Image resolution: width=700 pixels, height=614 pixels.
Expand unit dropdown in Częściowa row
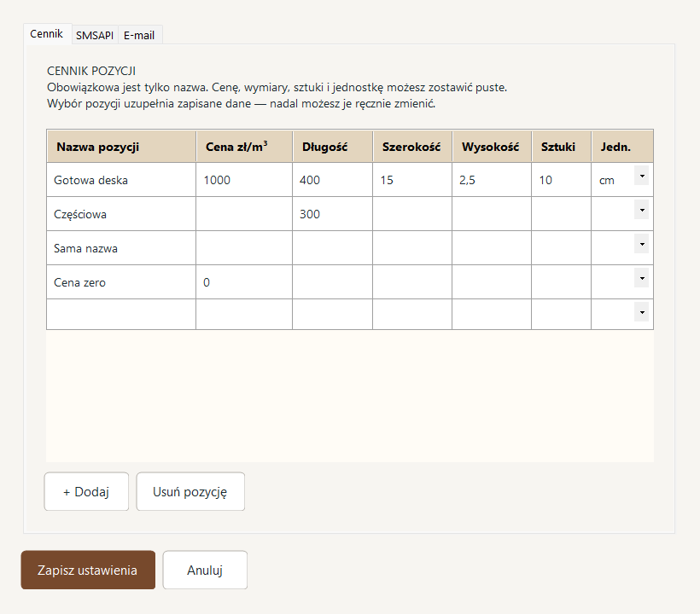(x=641, y=210)
